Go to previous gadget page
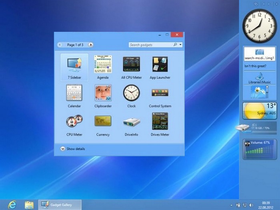 pyautogui.click(x=60, y=45)
